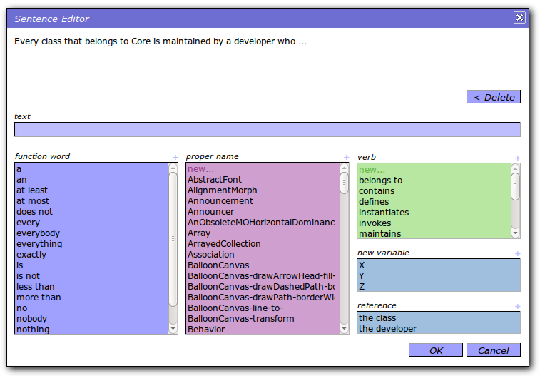This screenshot has height=376, width=540.
Task: Select "every" in function word list
Action: [30, 223]
